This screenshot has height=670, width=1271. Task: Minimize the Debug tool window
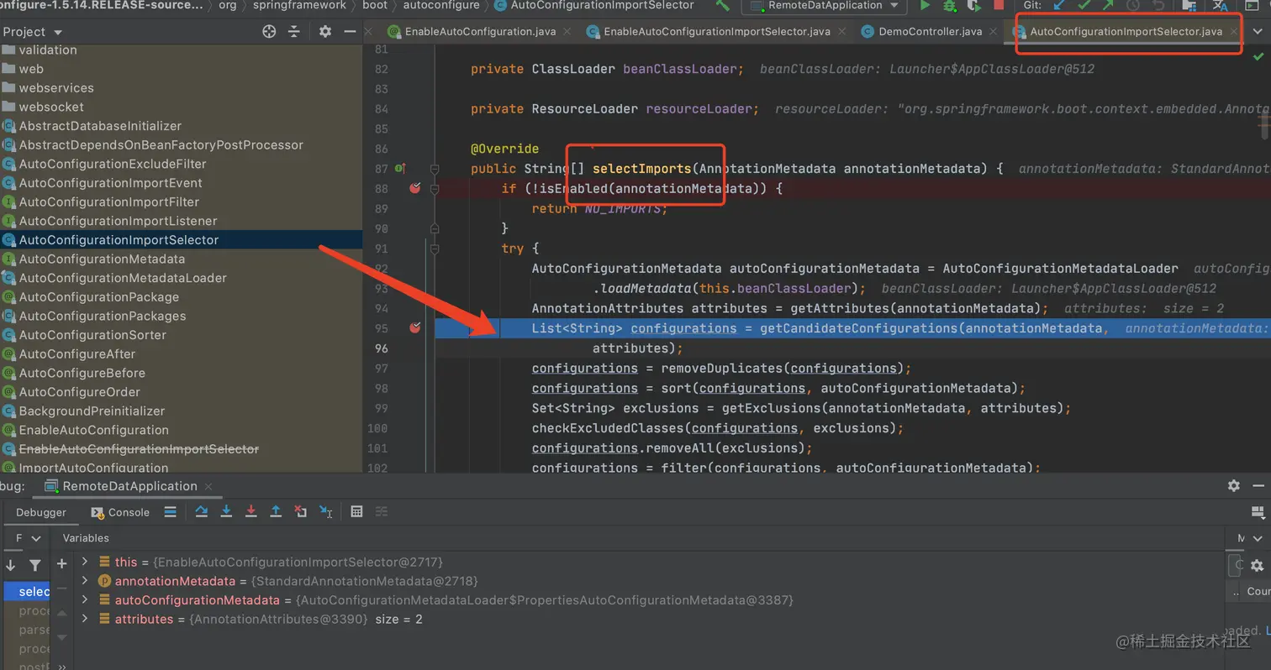point(1258,486)
